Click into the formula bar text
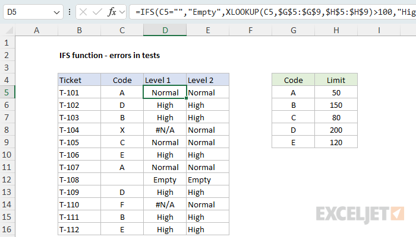This screenshot has height=237, width=416. 273,12
